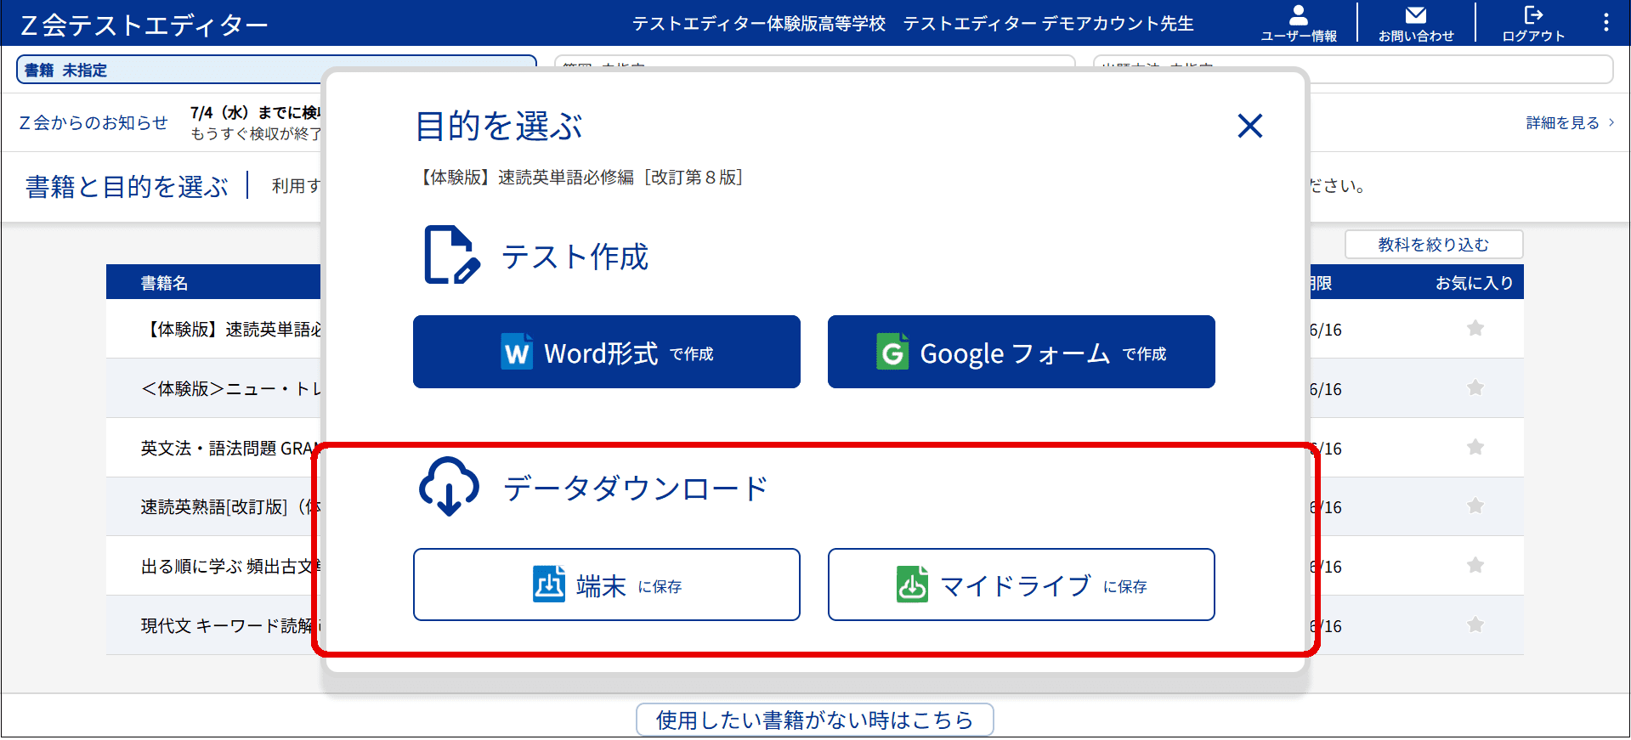1631x740 pixels.
Task: Toggle favorite star for second book row
Action: click(1475, 388)
